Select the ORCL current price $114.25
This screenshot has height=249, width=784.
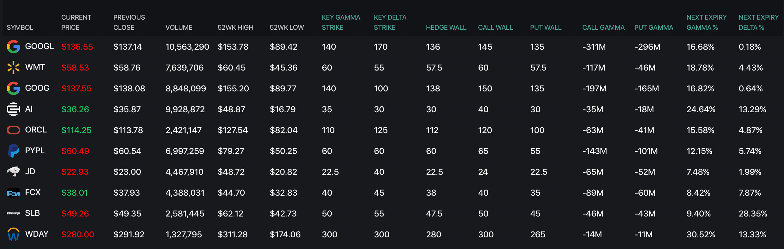(x=76, y=130)
